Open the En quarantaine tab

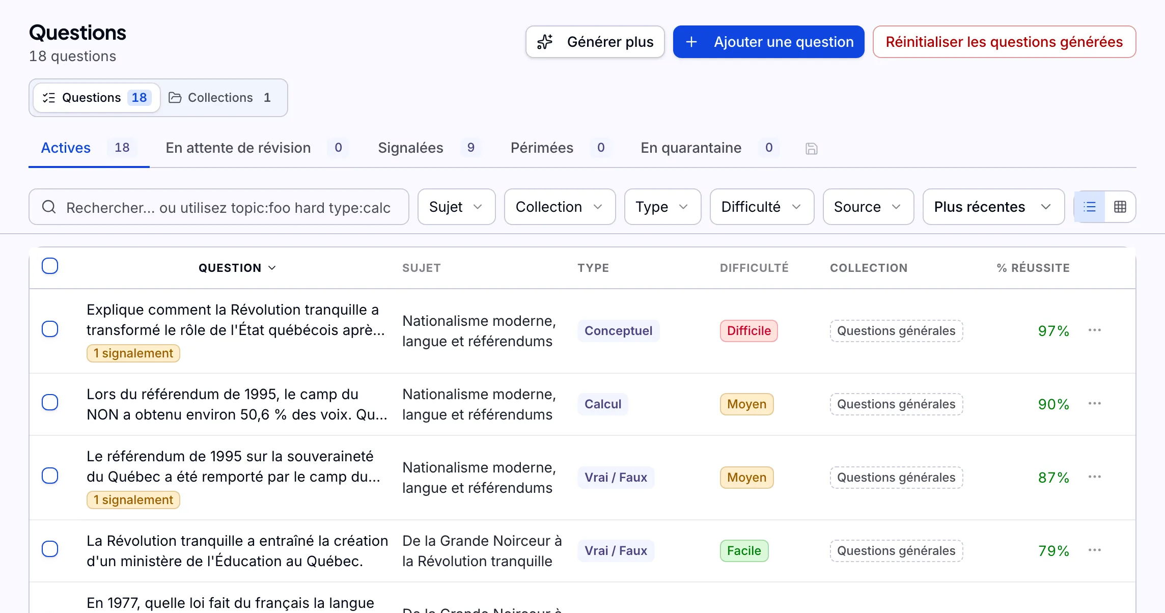point(710,148)
